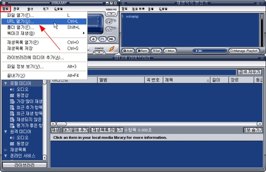Open the 옵션 menu in Winamp main window
The image size is (266, 172).
[x=30, y=9]
